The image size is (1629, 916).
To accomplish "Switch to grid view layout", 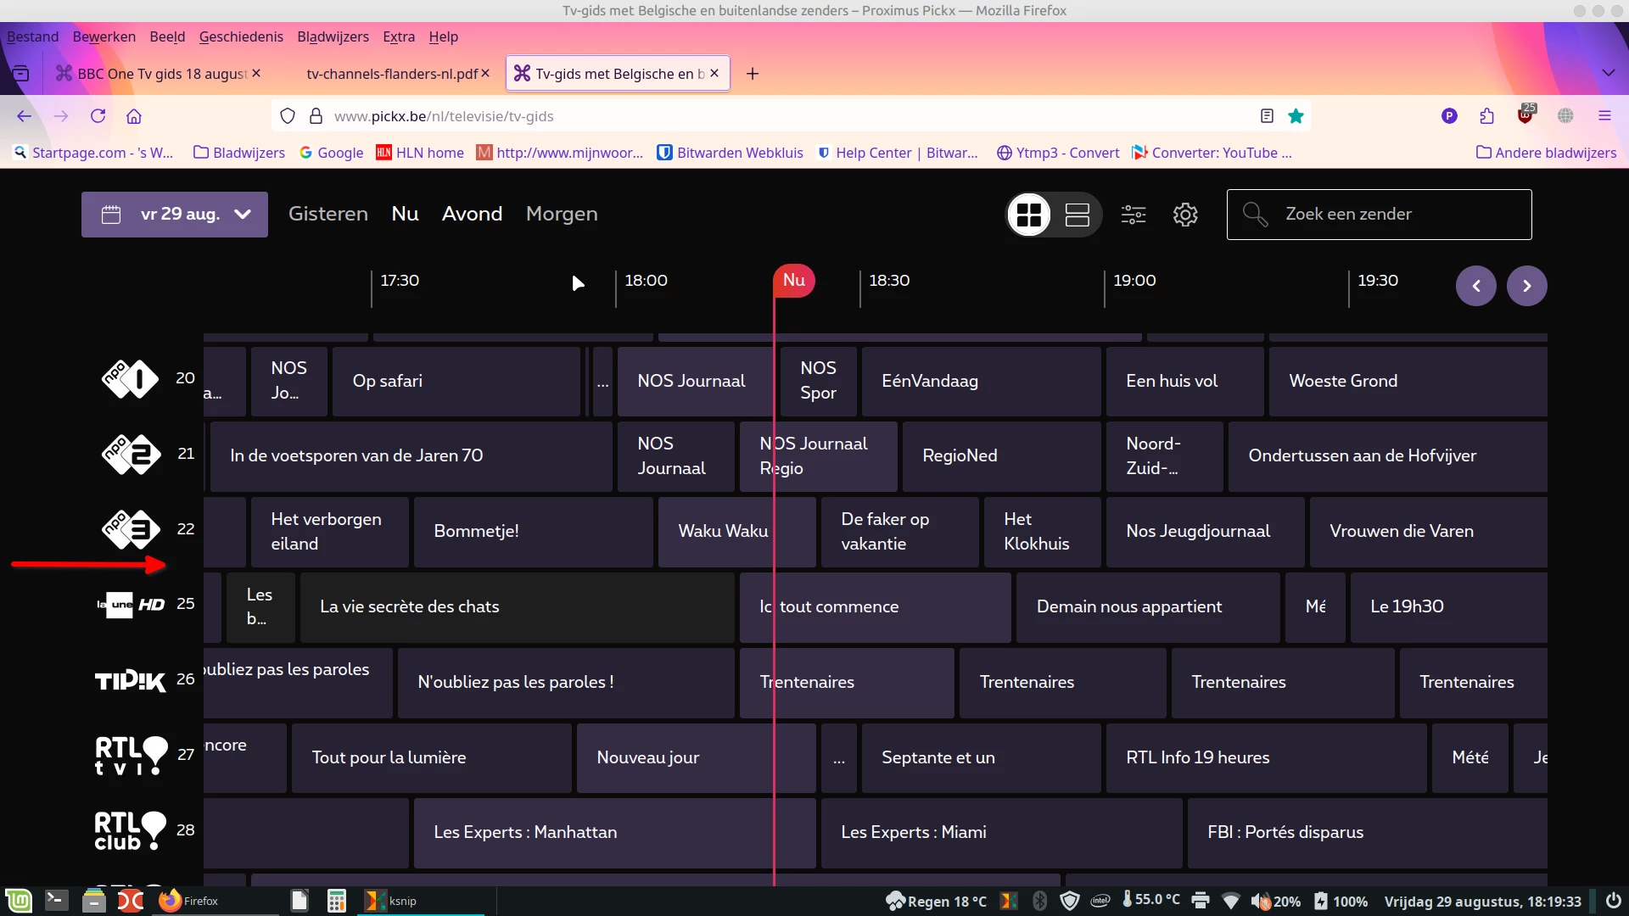I will (1028, 215).
